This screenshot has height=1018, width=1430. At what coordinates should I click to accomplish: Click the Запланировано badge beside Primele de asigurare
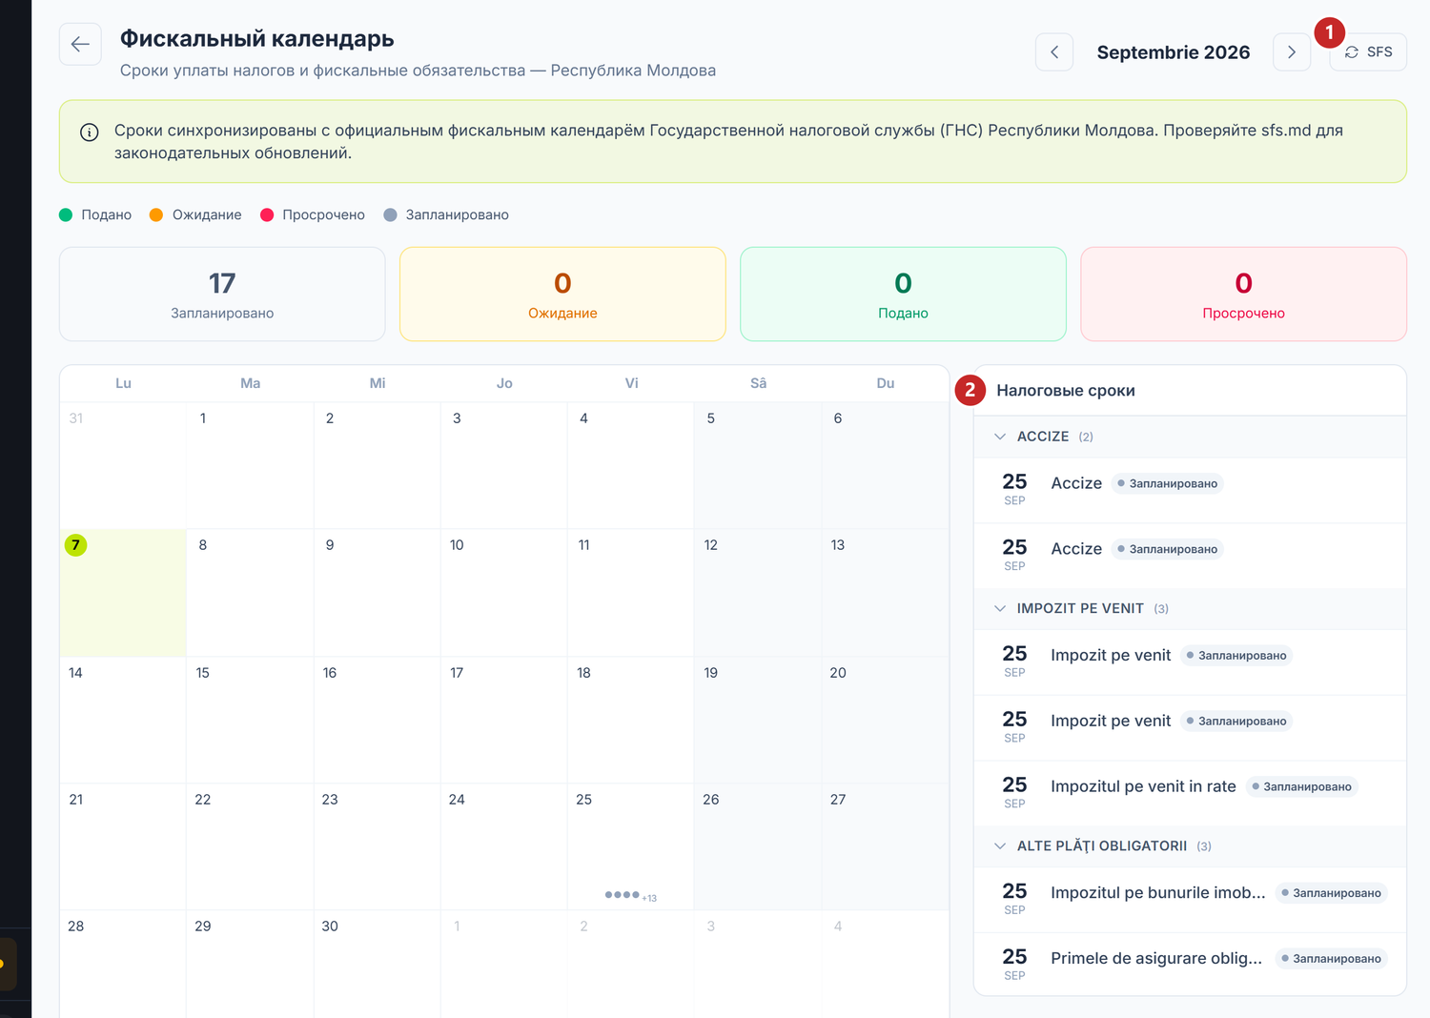(x=1331, y=959)
